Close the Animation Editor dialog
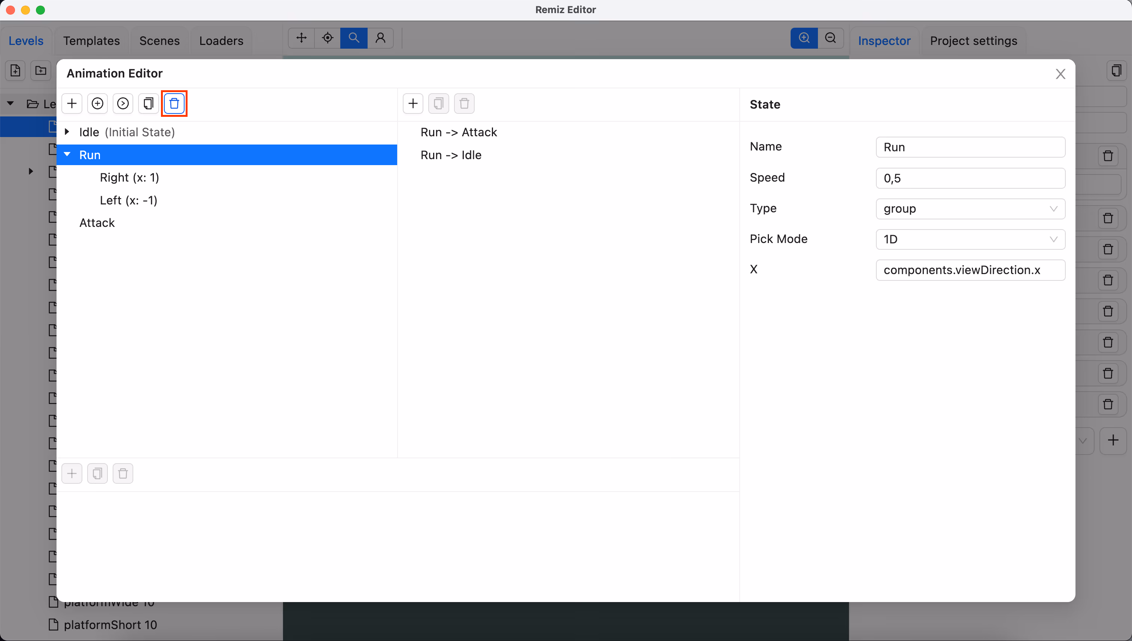This screenshot has width=1132, height=641. click(1060, 74)
